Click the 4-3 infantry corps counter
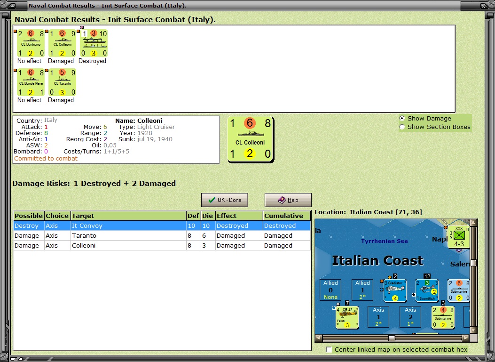495x362 pixels. pyautogui.click(x=459, y=237)
